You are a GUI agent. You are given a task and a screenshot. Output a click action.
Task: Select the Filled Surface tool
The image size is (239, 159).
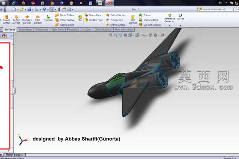pyautogui.click(x=38, y=19)
